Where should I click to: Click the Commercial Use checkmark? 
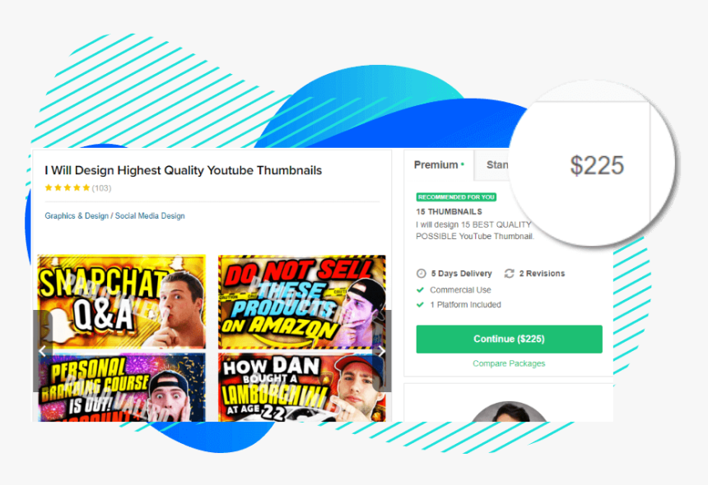coord(421,290)
